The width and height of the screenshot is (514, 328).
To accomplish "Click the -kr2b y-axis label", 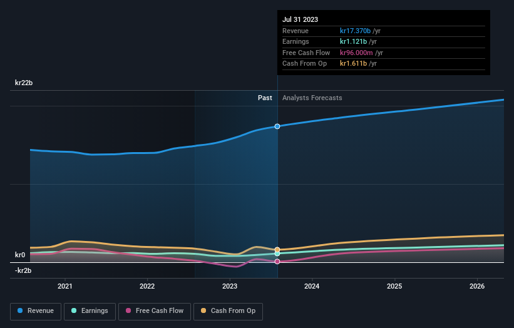I will [x=23, y=270].
